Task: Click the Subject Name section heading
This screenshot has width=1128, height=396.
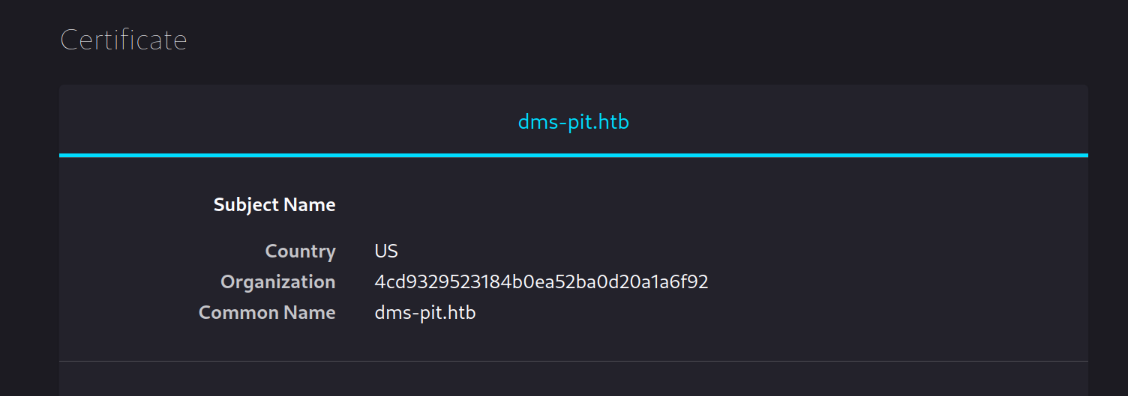Action: [x=274, y=205]
